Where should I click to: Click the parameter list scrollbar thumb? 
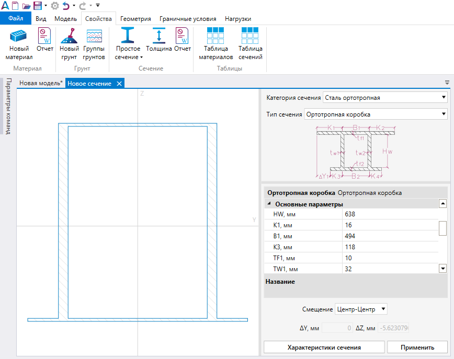click(x=442, y=228)
